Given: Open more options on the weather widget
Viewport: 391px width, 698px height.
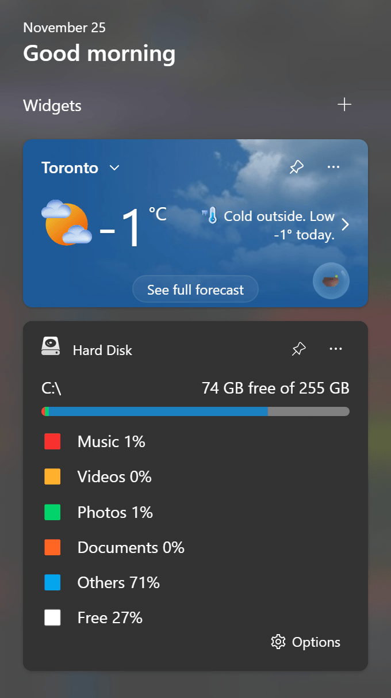Looking at the screenshot, I should (x=333, y=167).
